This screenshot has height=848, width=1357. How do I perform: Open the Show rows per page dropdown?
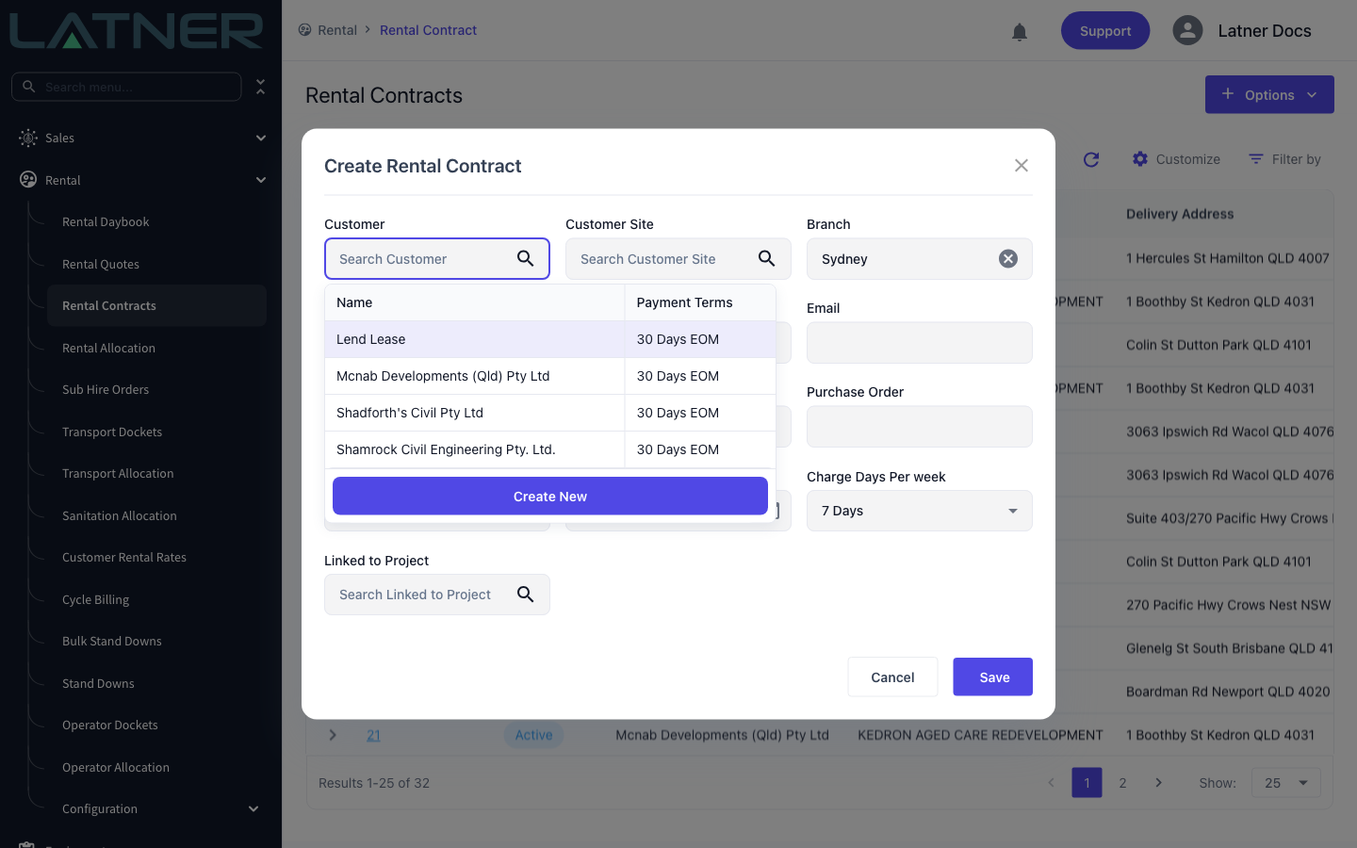tap(1286, 783)
